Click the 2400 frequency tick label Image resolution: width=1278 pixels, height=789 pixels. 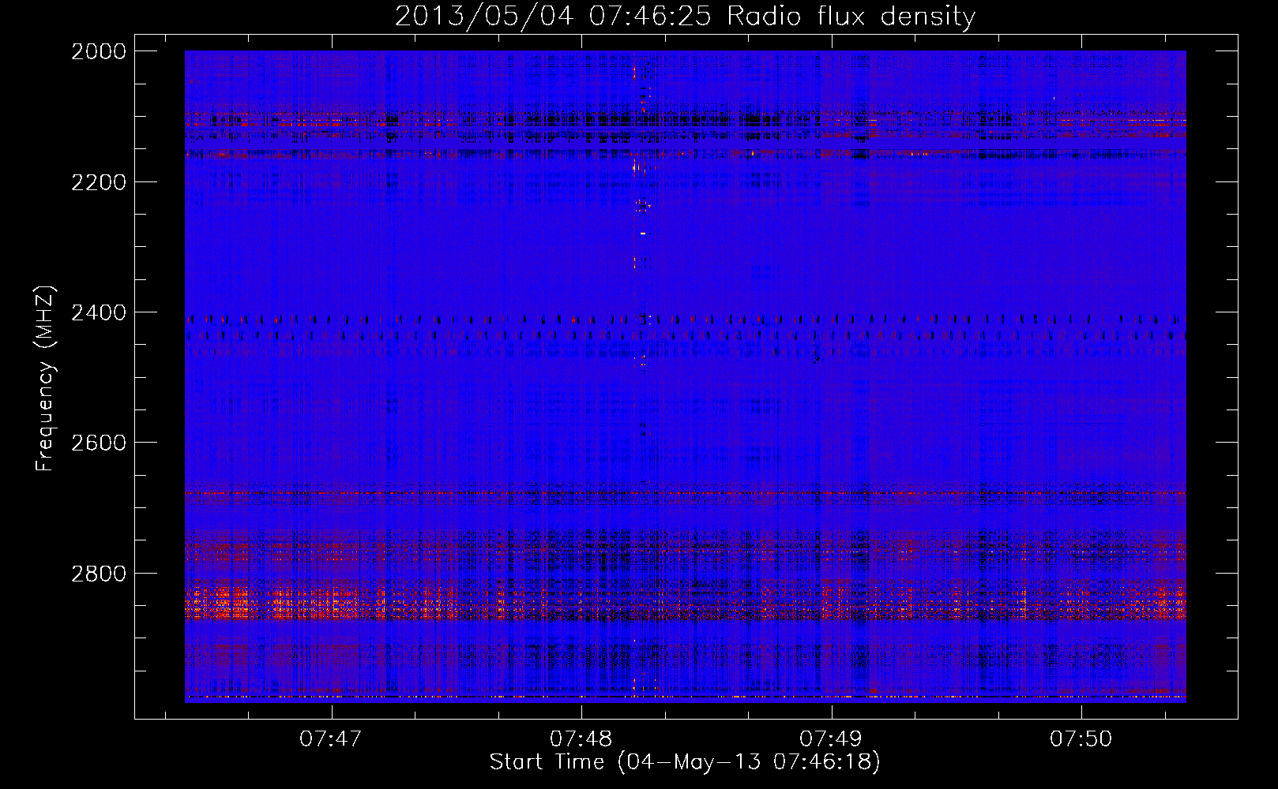tap(99, 312)
